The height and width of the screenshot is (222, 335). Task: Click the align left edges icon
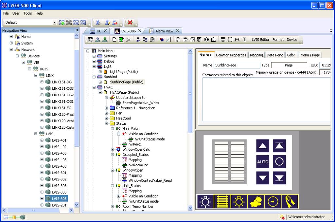pos(178,40)
